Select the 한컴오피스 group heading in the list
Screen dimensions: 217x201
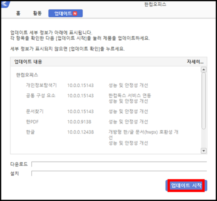[27, 75]
